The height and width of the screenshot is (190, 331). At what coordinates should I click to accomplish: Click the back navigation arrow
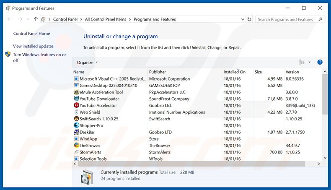[10, 19]
